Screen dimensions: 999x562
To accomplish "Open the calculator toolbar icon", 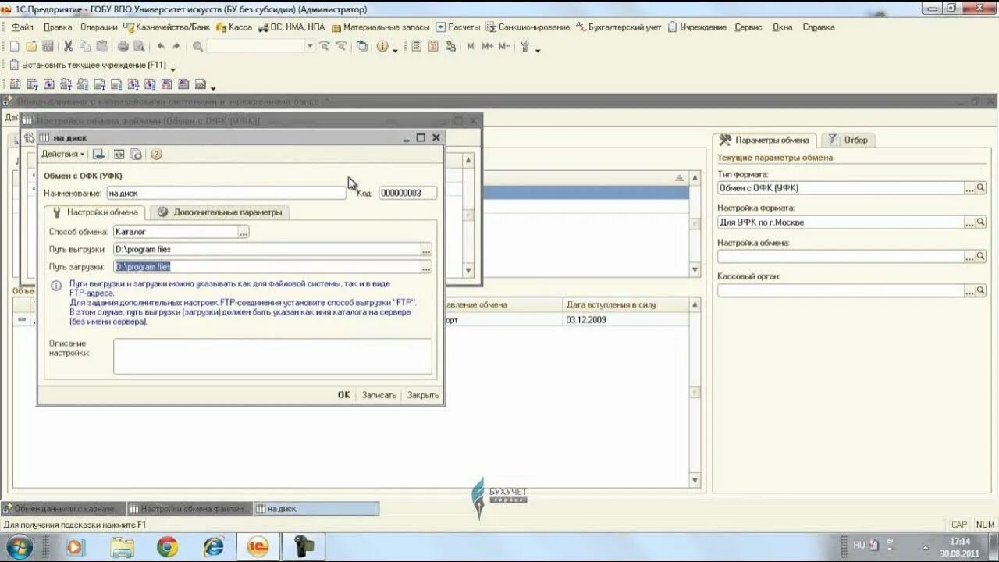I will pos(416,47).
